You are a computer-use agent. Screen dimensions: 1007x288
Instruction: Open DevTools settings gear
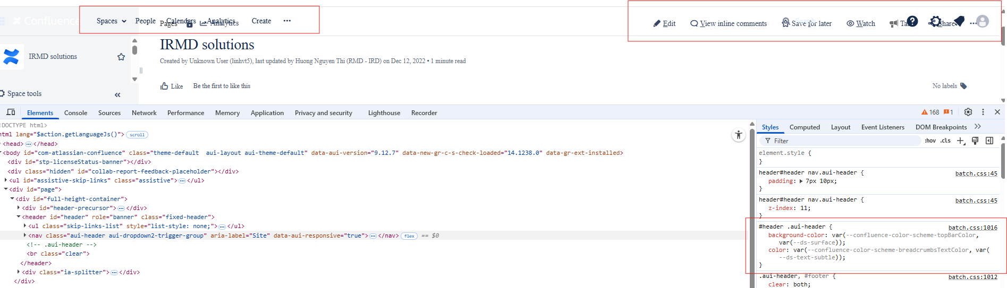[968, 112]
